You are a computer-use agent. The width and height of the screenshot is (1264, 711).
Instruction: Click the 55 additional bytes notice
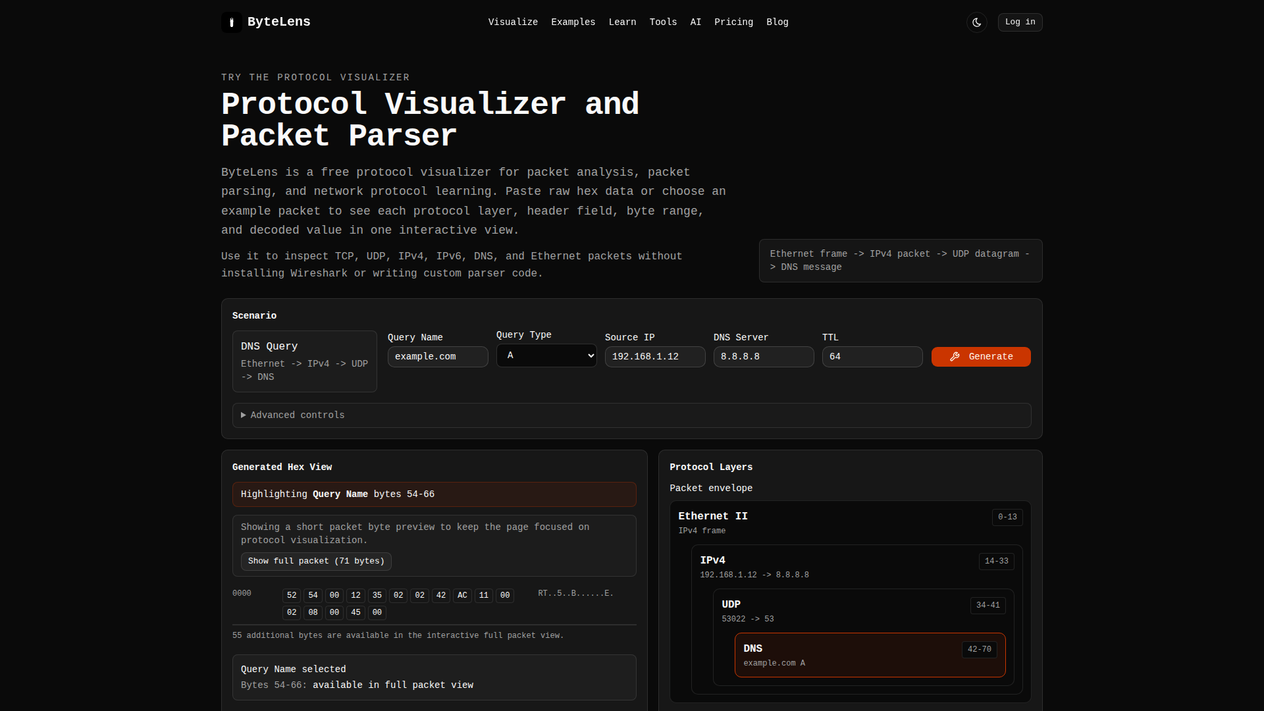(398, 636)
